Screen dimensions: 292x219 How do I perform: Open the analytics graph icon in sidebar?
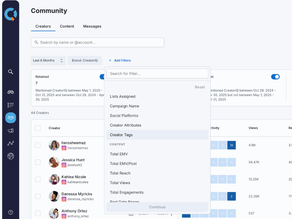[11, 143]
